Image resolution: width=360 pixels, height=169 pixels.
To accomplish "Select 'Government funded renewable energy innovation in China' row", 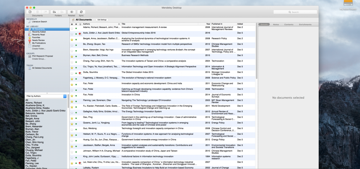I will pos(162,141).
